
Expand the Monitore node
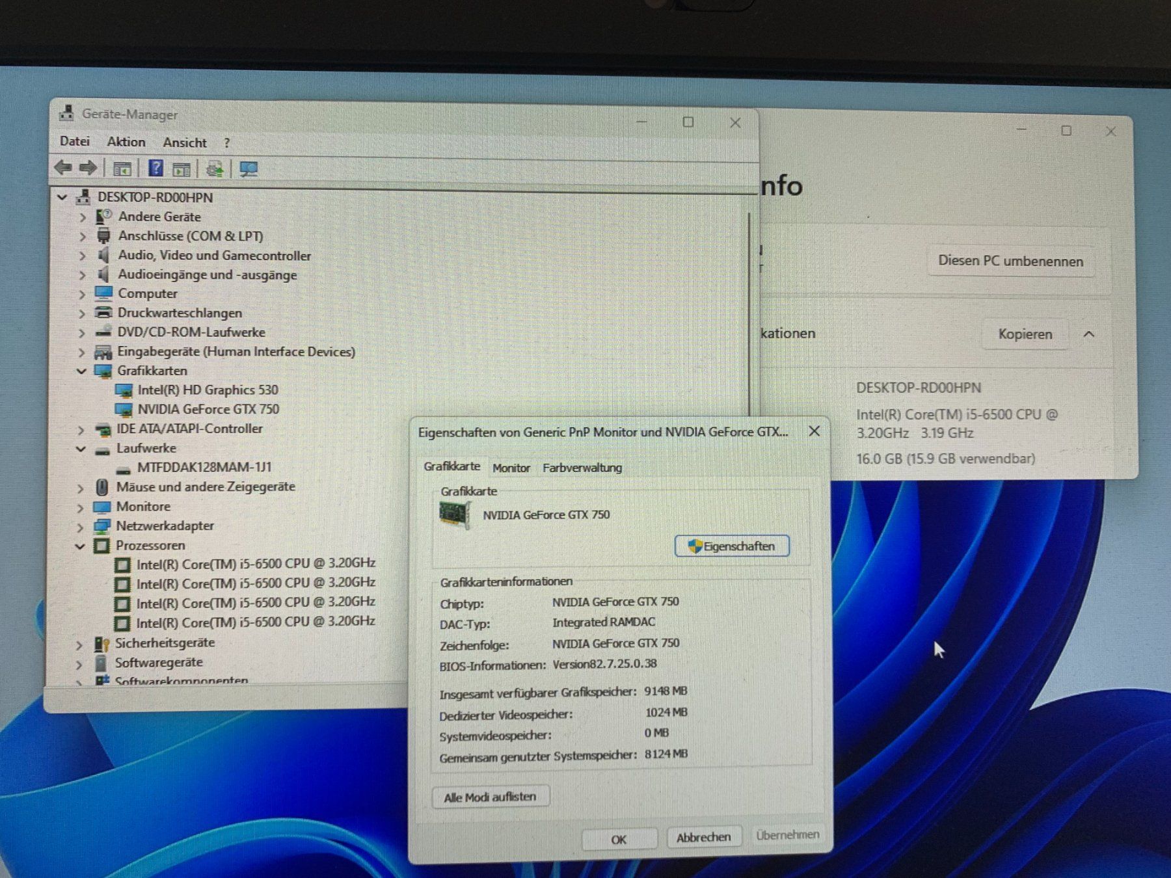click(x=81, y=507)
